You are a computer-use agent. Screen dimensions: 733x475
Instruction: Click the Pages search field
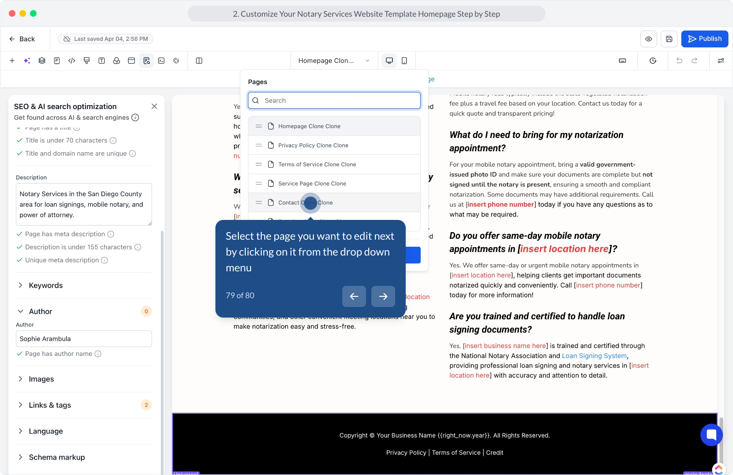coord(334,100)
